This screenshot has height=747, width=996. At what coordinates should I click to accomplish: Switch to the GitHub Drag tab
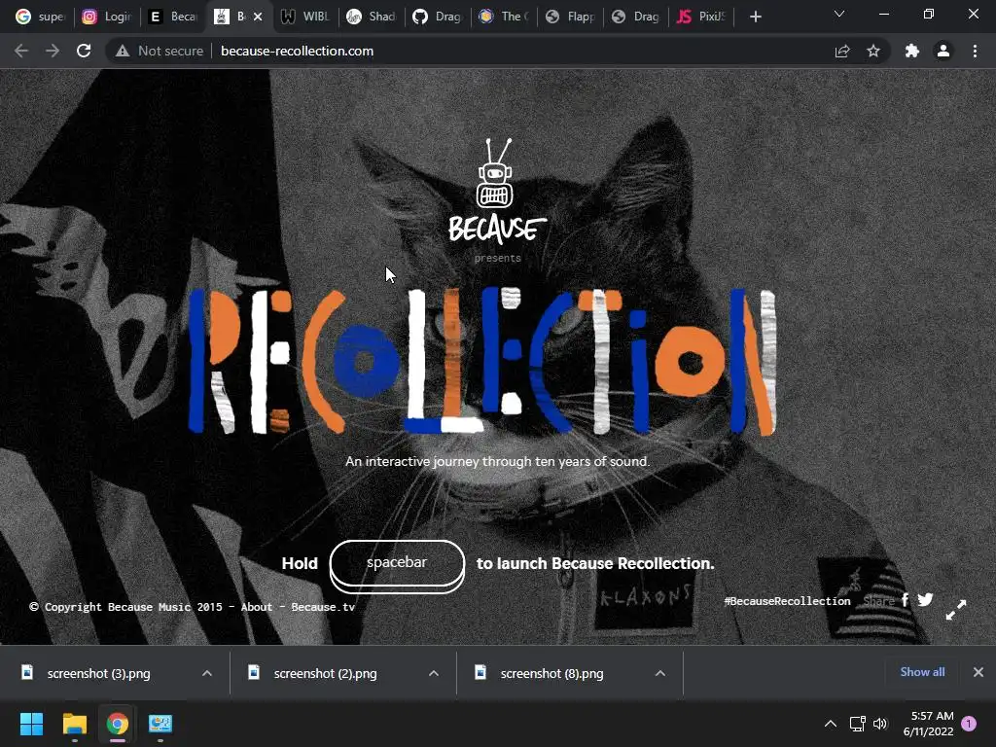438,17
